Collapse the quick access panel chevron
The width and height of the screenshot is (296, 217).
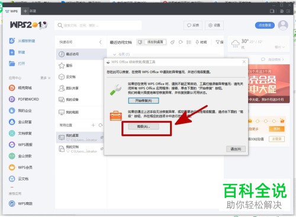point(101,42)
